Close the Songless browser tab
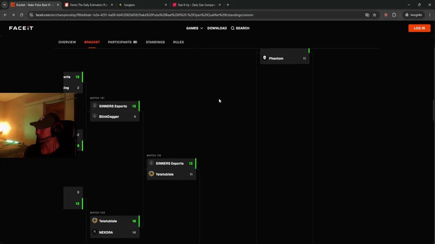 pyautogui.click(x=166, y=5)
